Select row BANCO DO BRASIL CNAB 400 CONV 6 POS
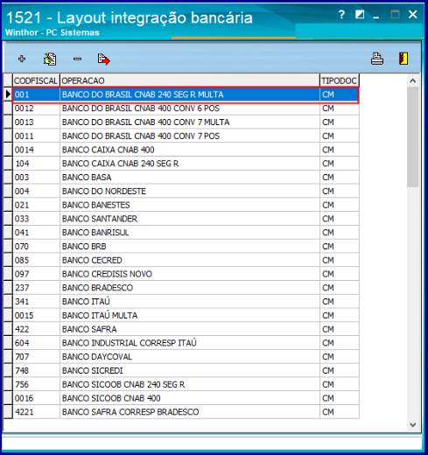The height and width of the screenshot is (455, 428). point(186,108)
